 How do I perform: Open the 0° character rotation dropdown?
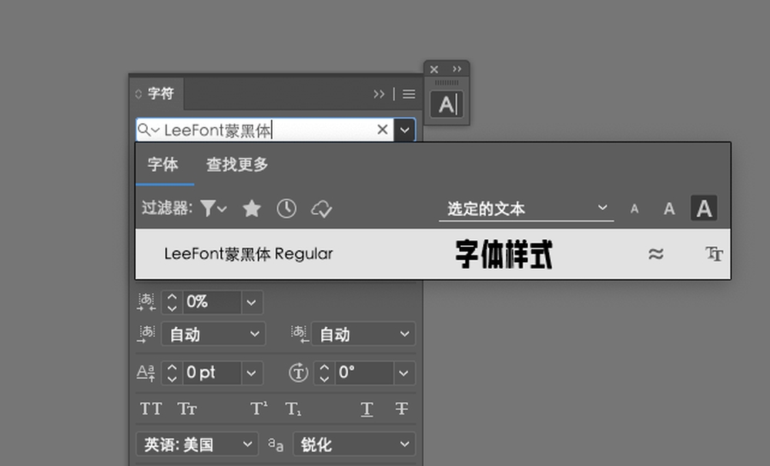pos(403,373)
